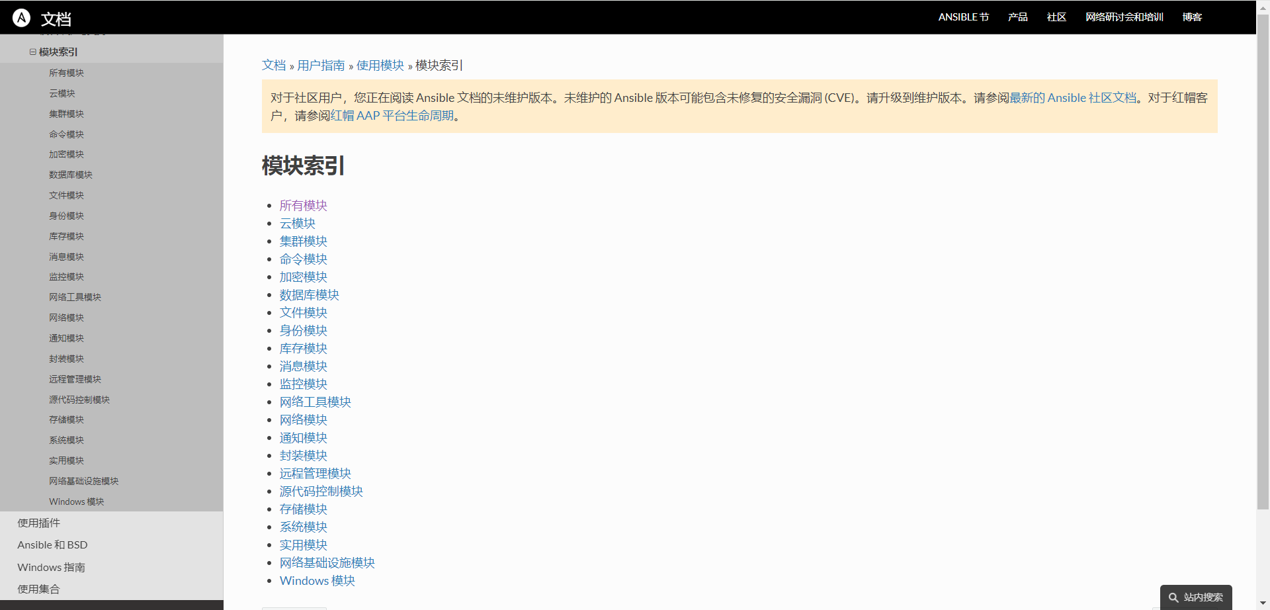The height and width of the screenshot is (610, 1270).
Task: Open 封装模块 link in main list
Action: (x=304, y=456)
